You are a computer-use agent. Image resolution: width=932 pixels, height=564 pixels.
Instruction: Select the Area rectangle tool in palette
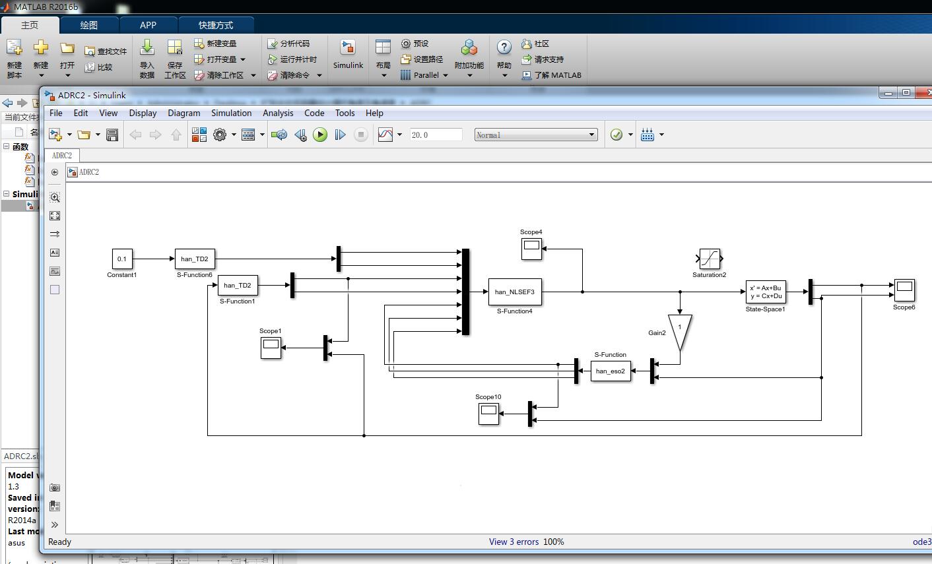pyautogui.click(x=55, y=290)
